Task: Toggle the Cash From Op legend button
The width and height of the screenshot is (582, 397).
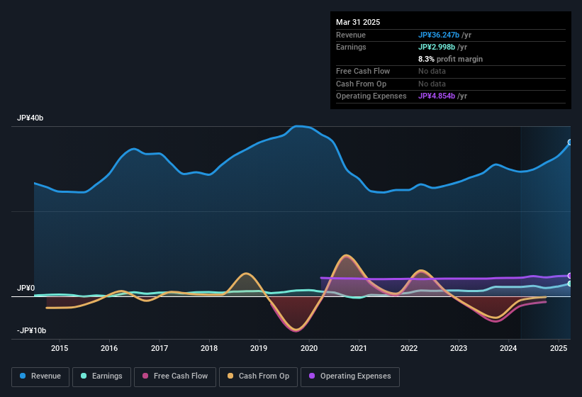Action: coord(258,376)
